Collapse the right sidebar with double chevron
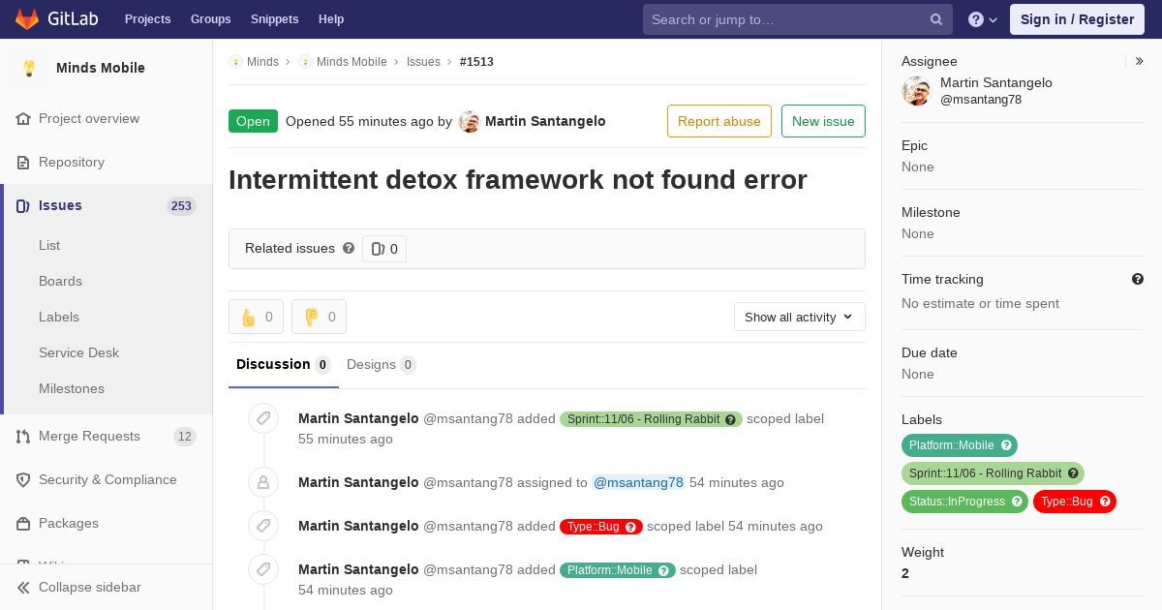 tap(1140, 61)
